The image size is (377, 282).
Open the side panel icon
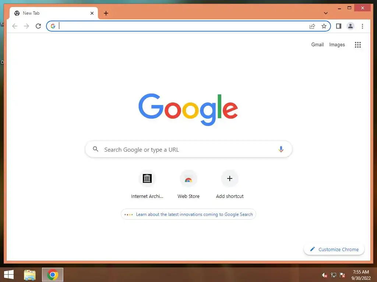[339, 26]
